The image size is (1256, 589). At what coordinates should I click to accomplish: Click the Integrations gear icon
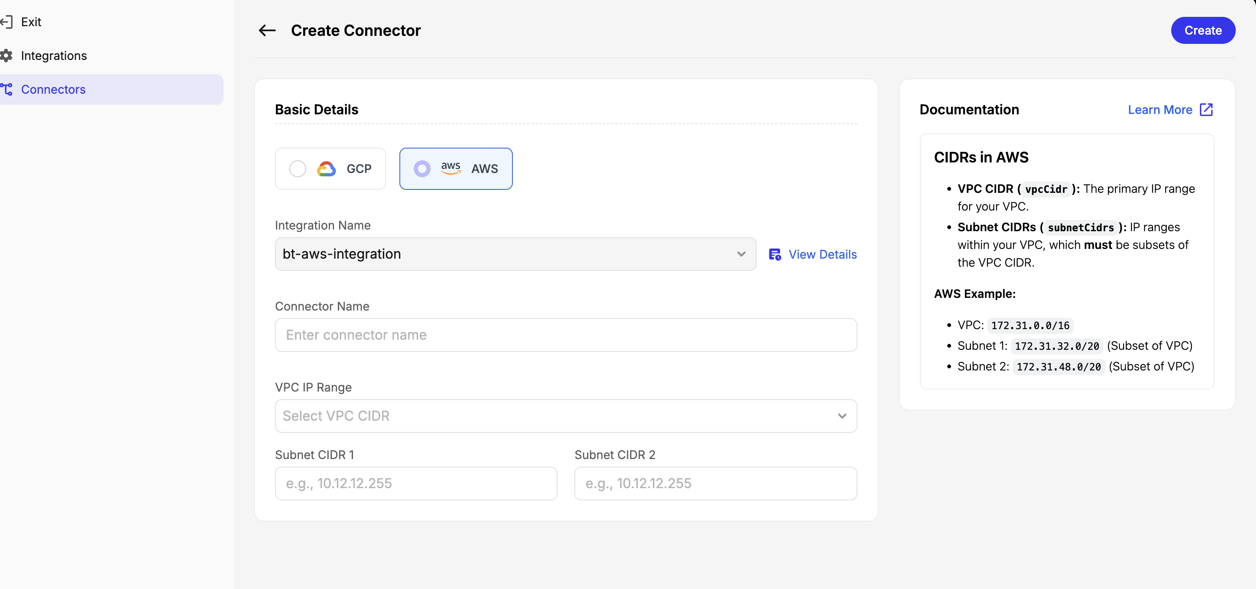[6, 56]
